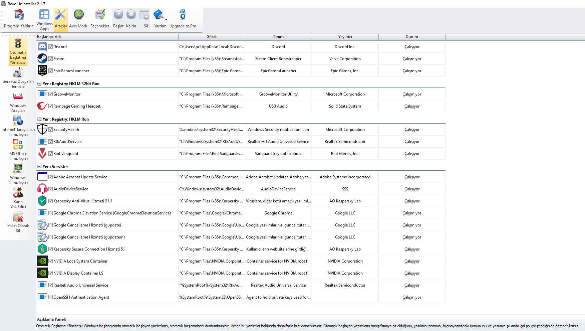Click the Kaspersky Anti-Virus icon
Viewport: 585px width, 331px height.
point(42,201)
